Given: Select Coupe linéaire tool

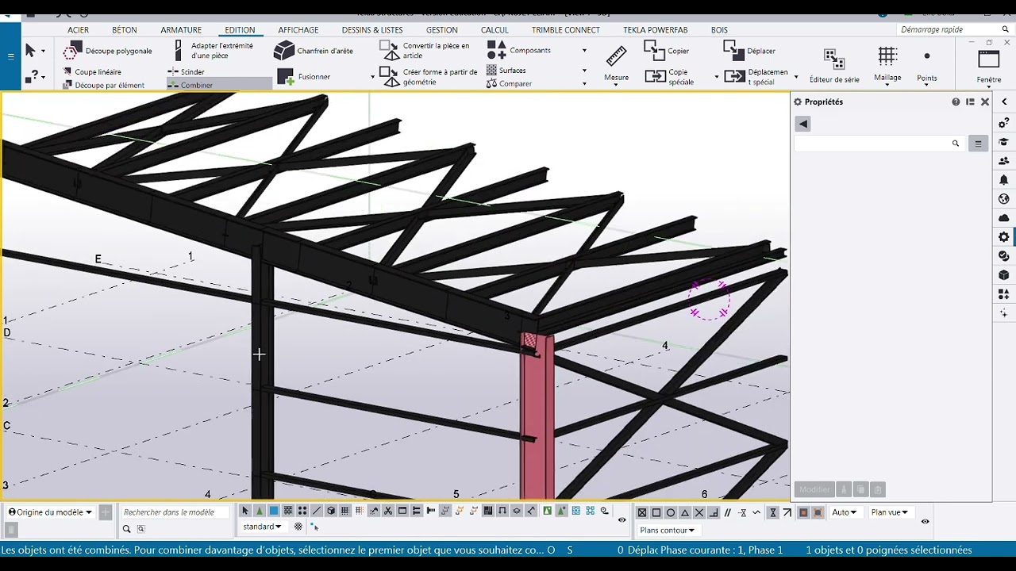Looking at the screenshot, I should [91, 71].
